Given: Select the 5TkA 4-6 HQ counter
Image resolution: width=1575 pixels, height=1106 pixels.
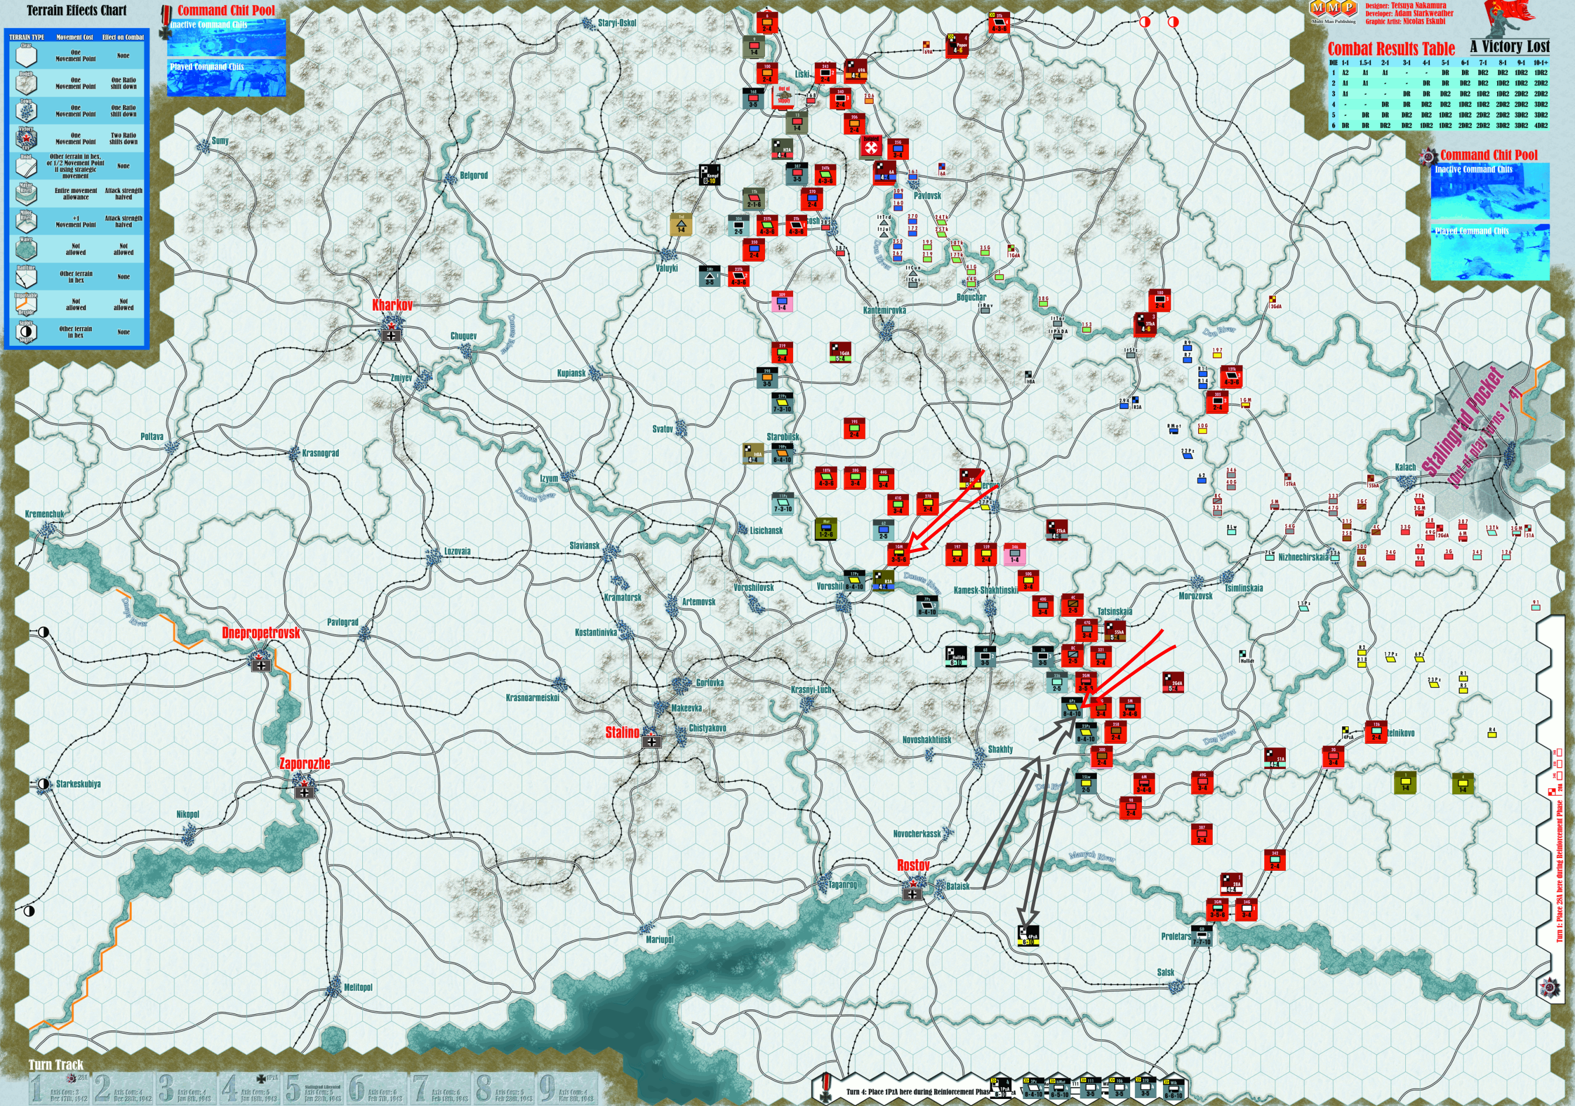Looking at the screenshot, I should click(1057, 530).
